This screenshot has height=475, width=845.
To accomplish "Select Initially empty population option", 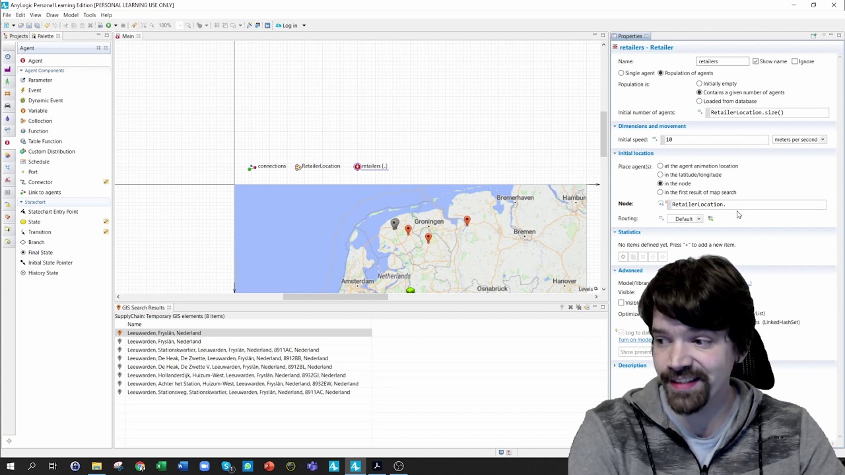I will 699,84.
